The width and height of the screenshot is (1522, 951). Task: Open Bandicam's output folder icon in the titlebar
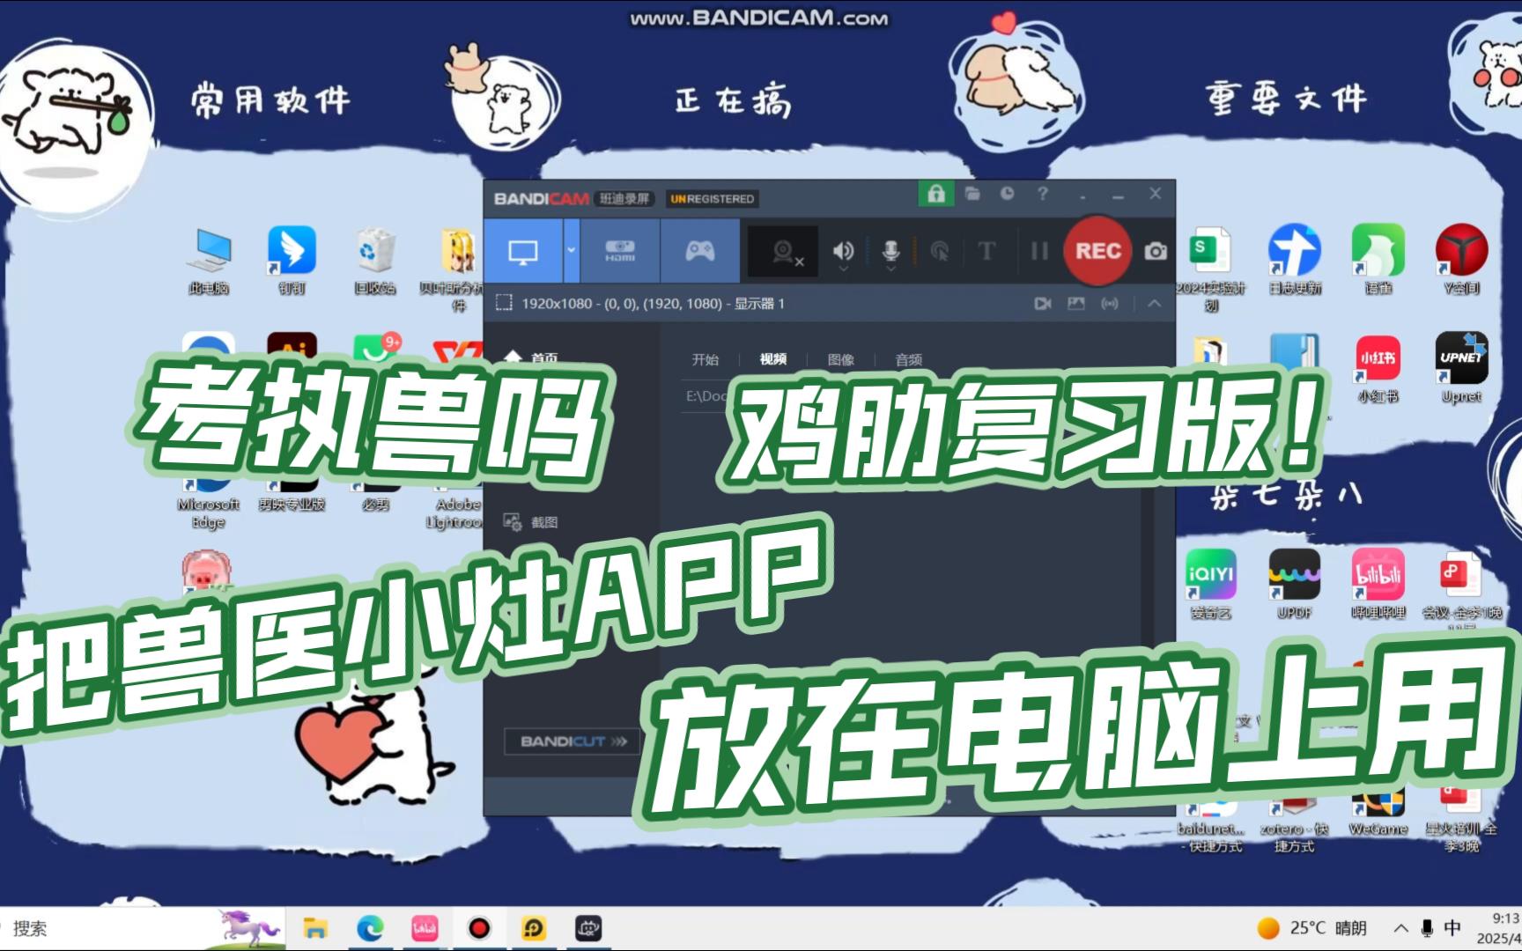[972, 194]
